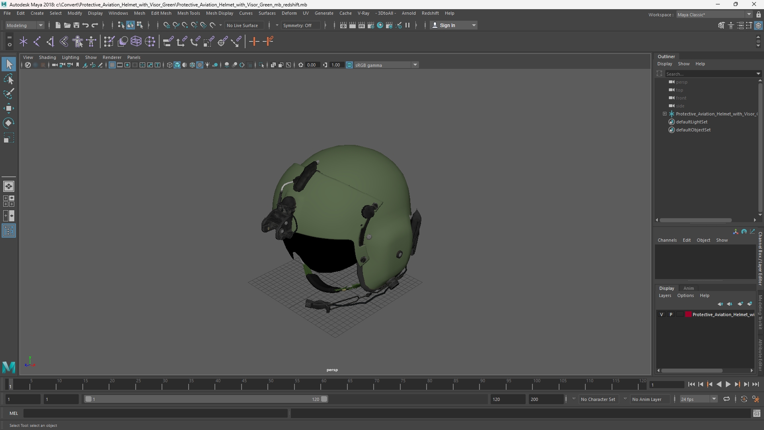
Task: Go to start of playback range
Action: tap(691, 384)
